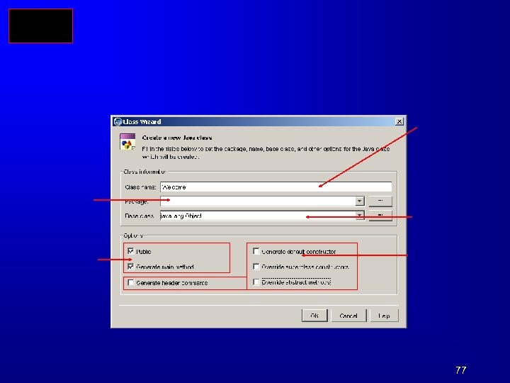
Task: Open the Base class dropdown arrow
Action: 359,216
